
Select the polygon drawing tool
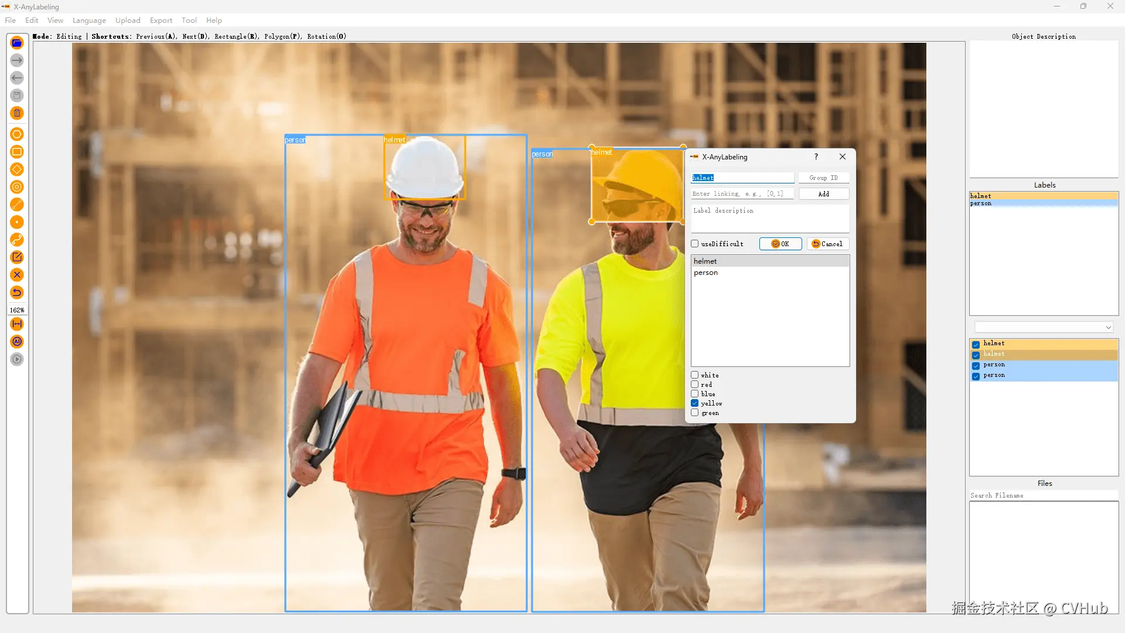click(x=17, y=134)
